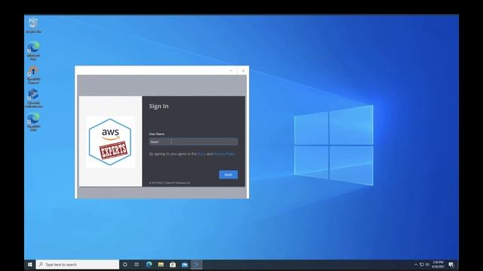Open Task View on the taskbar
Image resolution: width=483 pixels, height=271 pixels.
tap(137, 264)
